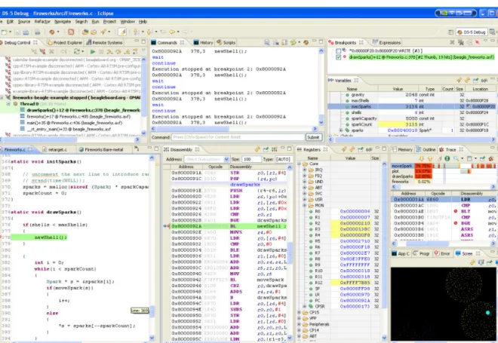
Task: Collapse Thread 0 in Debug Control
Action: (x=8, y=104)
